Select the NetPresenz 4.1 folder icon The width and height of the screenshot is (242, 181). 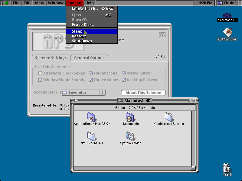[91, 136]
